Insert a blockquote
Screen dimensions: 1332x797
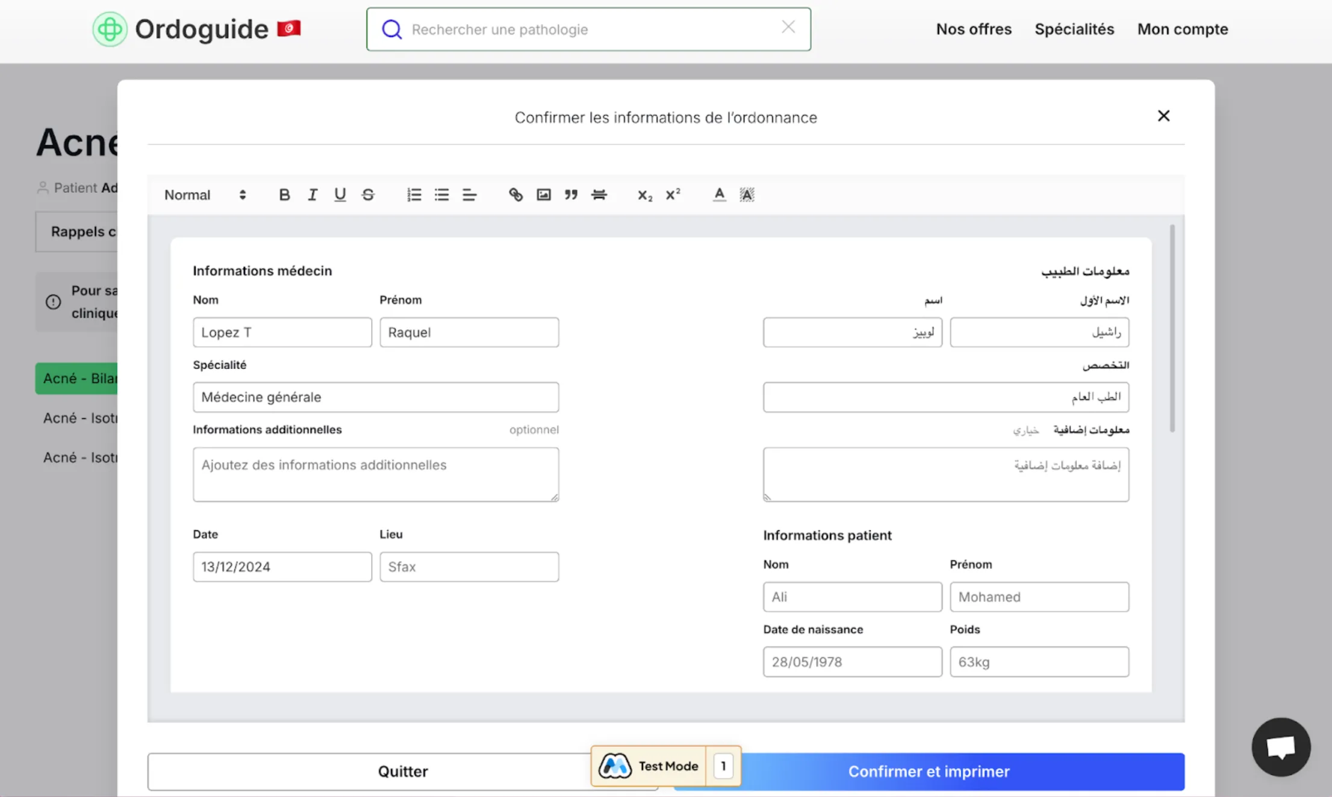click(x=571, y=194)
